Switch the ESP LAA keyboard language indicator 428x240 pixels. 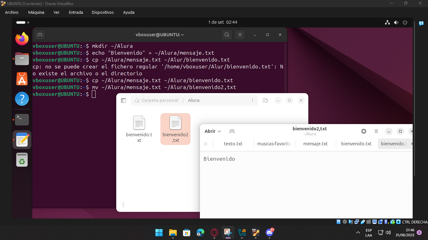pyautogui.click(x=369, y=232)
